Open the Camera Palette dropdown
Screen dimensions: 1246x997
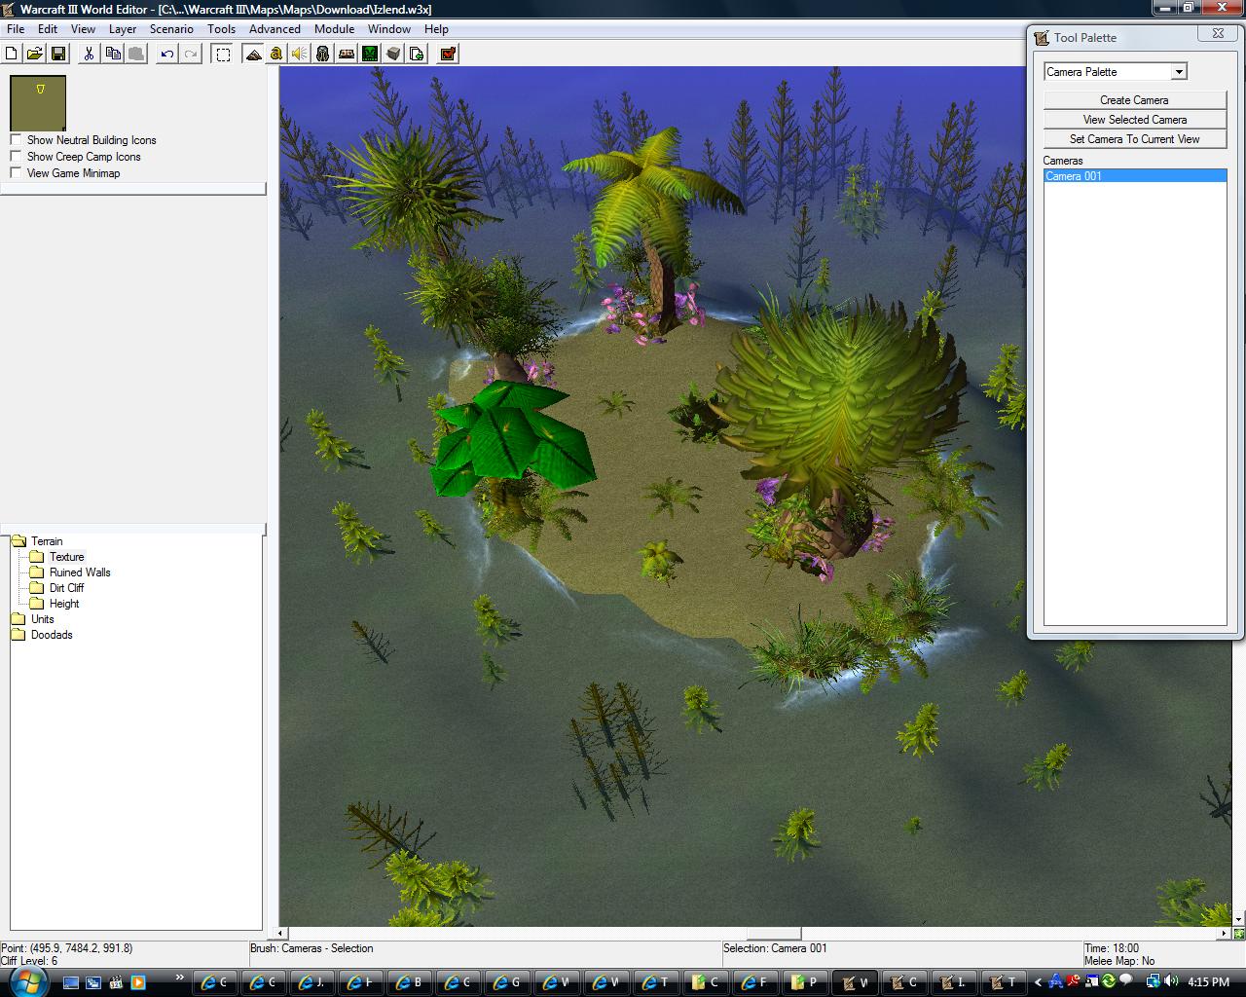point(1179,71)
